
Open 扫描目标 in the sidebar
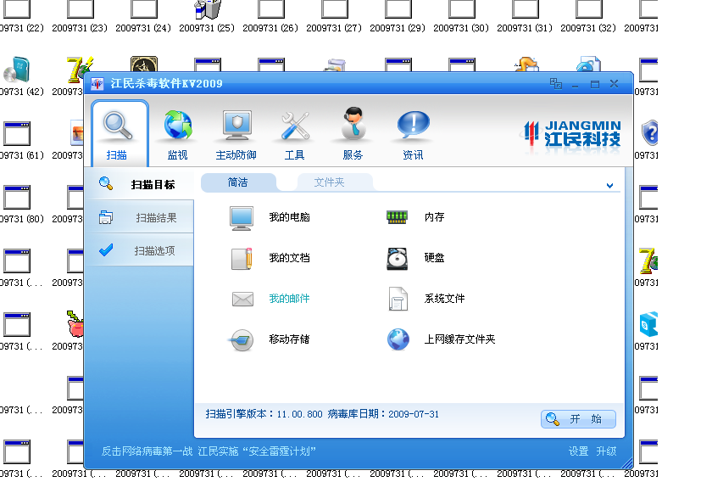point(139,184)
